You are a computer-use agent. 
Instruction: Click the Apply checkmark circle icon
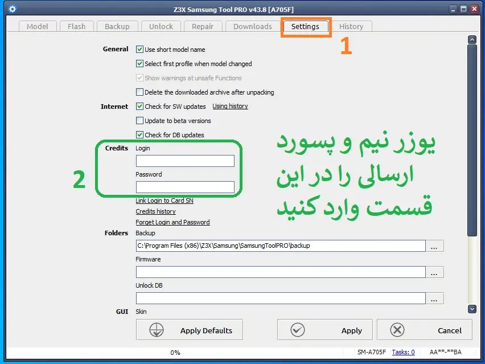[298, 330]
